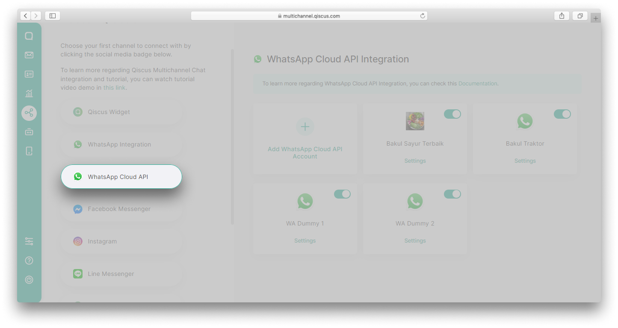The height and width of the screenshot is (328, 618).
Task: Open the contacts card icon in sidebar
Action: [29, 74]
